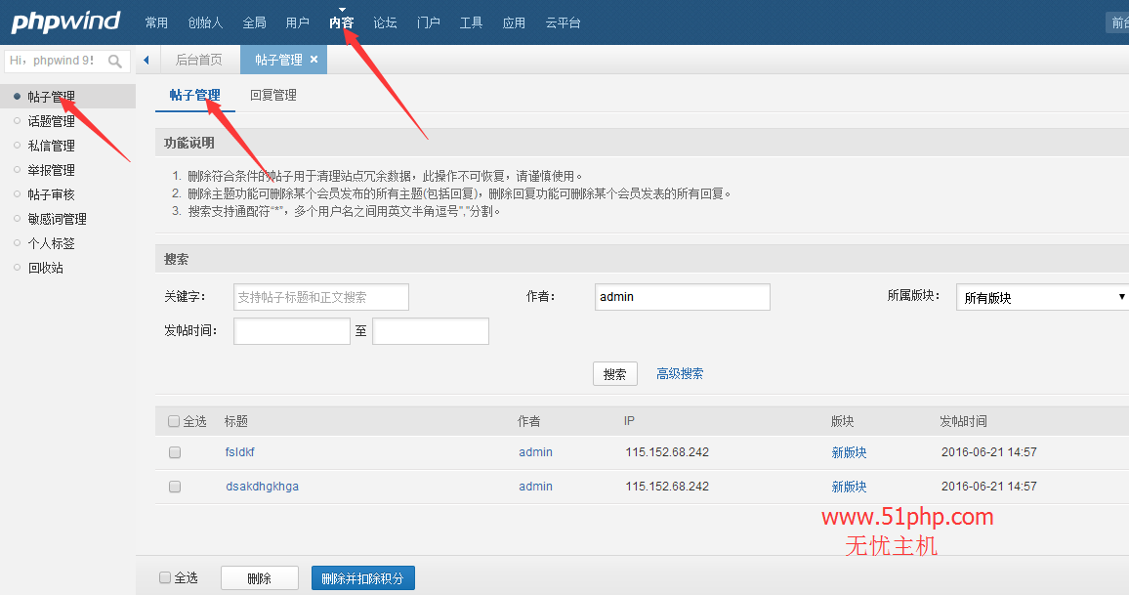Click the 删除并扣除积分 button
The image size is (1129, 595).
coord(362,578)
